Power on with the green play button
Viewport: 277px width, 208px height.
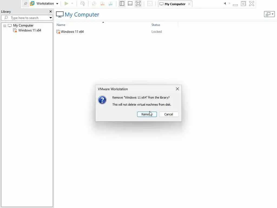[x=66, y=4]
